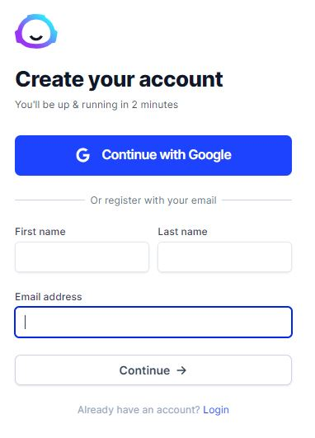The image size is (315, 438).
Task: Click the Or register with your email text
Action: tap(153, 200)
